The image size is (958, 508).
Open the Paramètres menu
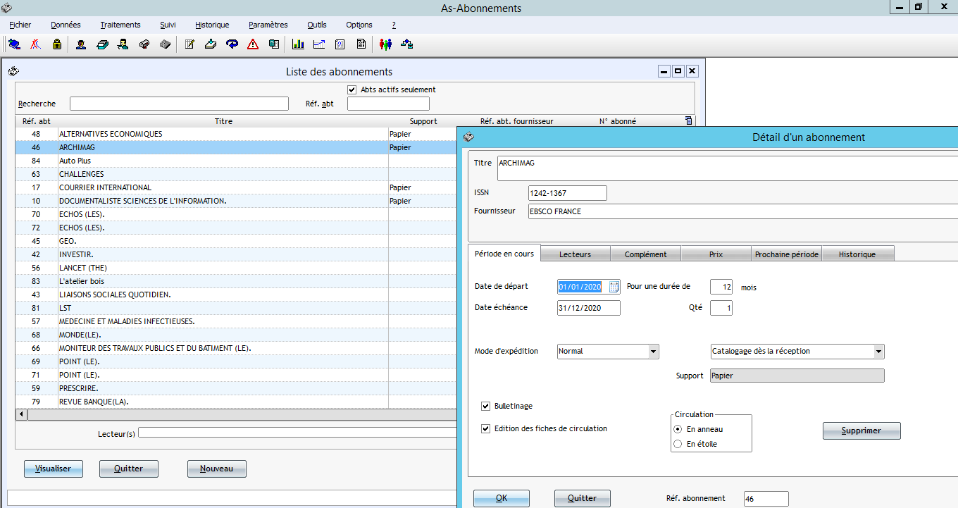point(268,25)
